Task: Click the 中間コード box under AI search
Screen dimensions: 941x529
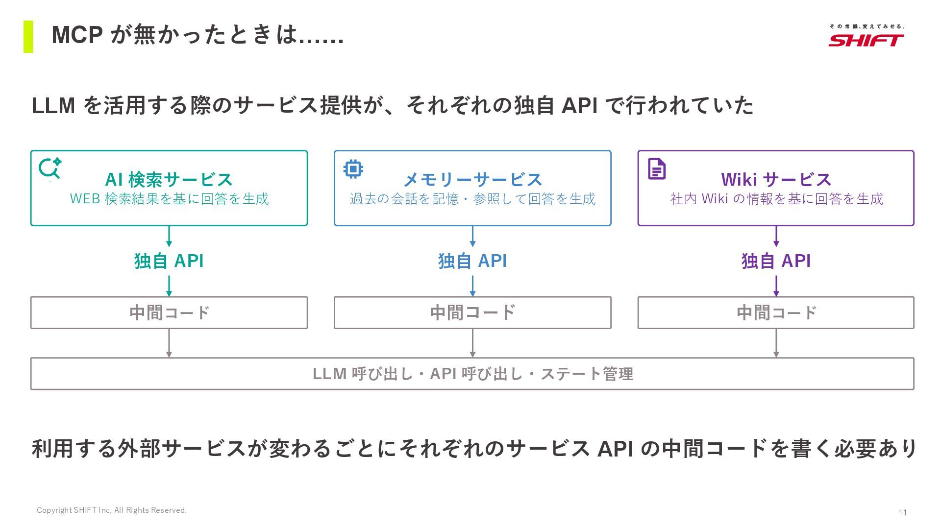Action: point(169,313)
